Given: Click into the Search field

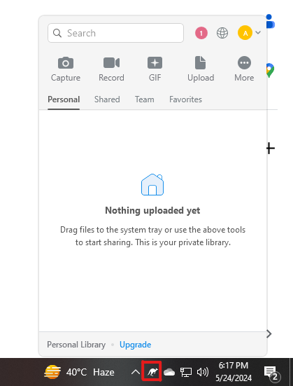Looking at the screenshot, I should point(115,33).
